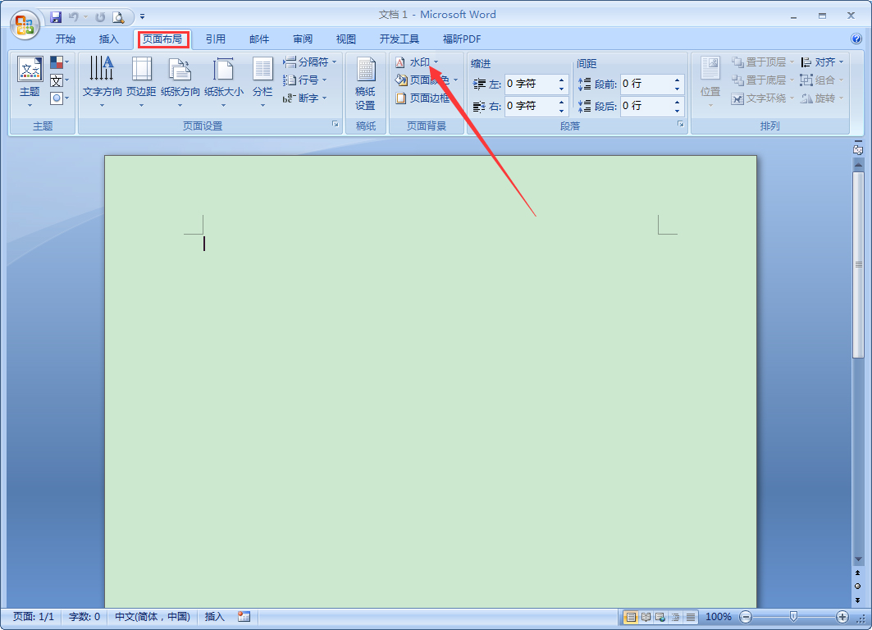Switch to the 插入 (Insert) ribbon tab
This screenshot has height=630, width=872.
pyautogui.click(x=108, y=39)
